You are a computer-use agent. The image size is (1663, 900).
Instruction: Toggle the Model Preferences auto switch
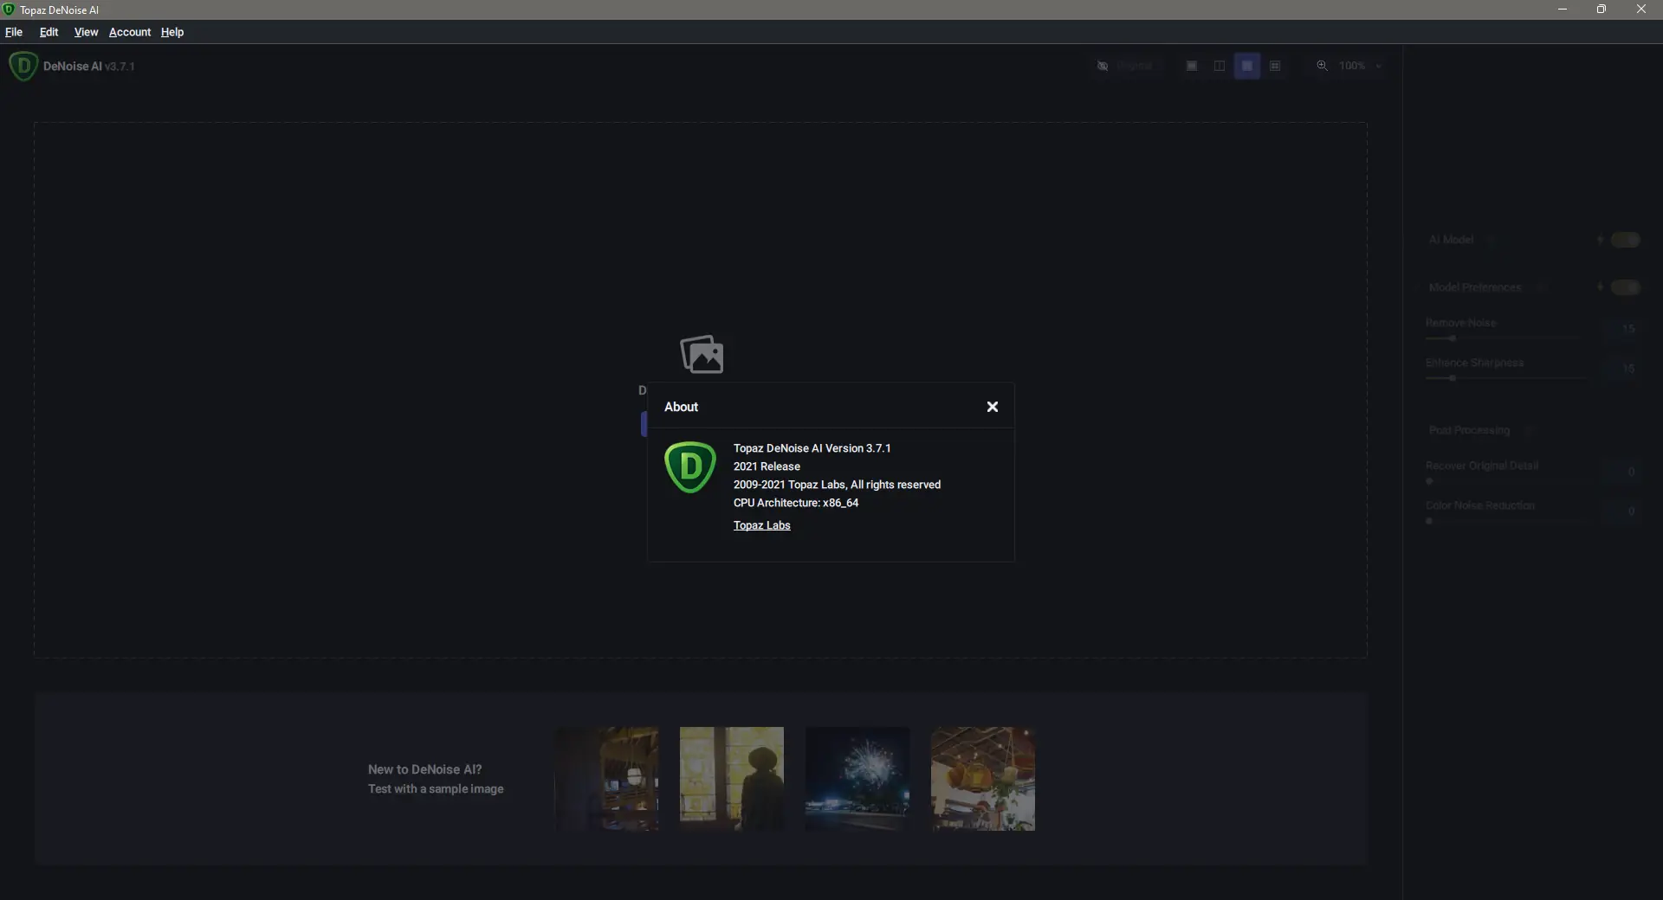(1626, 287)
